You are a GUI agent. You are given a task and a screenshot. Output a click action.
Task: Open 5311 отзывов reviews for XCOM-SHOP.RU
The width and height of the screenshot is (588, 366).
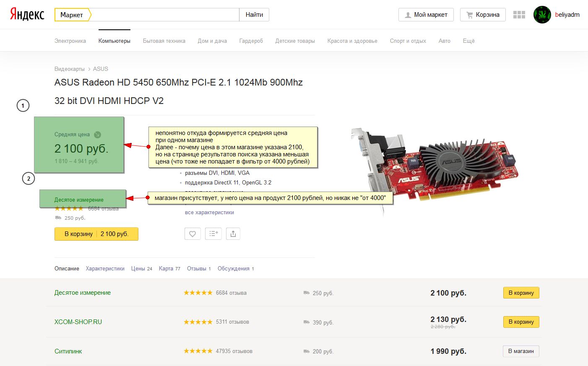click(x=232, y=322)
